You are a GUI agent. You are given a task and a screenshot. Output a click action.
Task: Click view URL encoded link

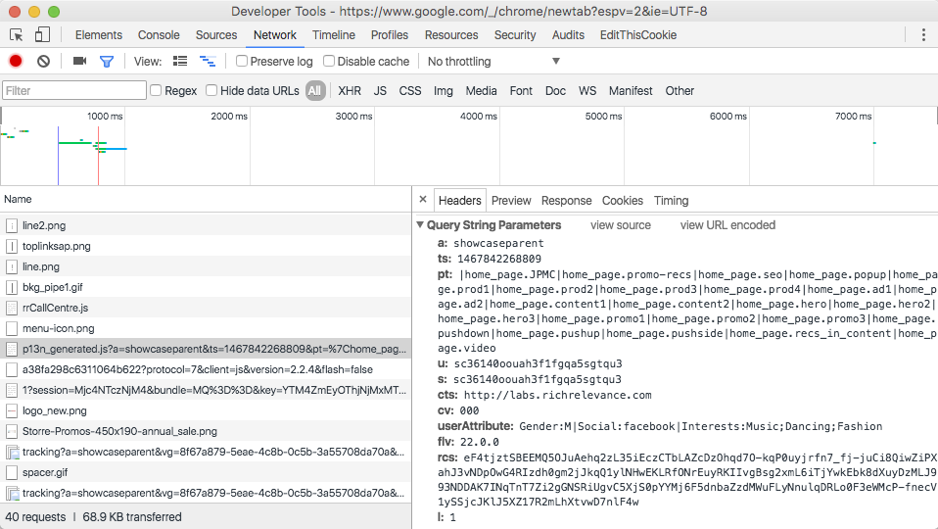click(727, 225)
